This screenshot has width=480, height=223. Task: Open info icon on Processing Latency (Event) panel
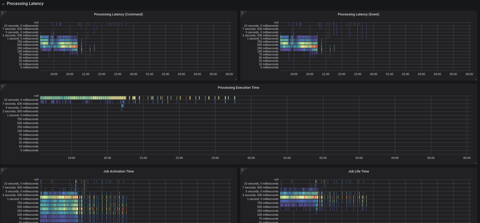click(x=242, y=13)
